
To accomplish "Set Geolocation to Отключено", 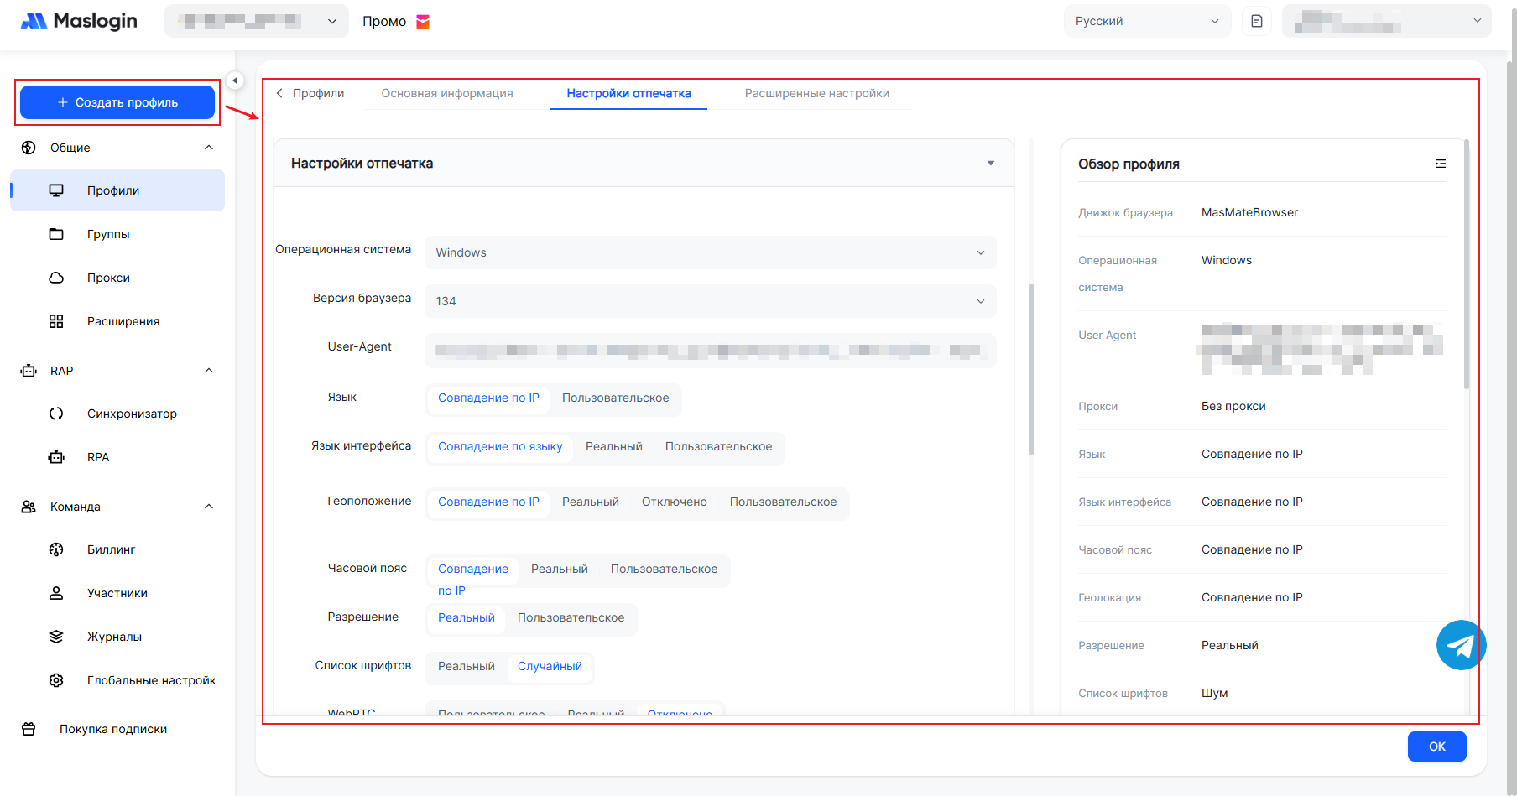I will click(674, 502).
